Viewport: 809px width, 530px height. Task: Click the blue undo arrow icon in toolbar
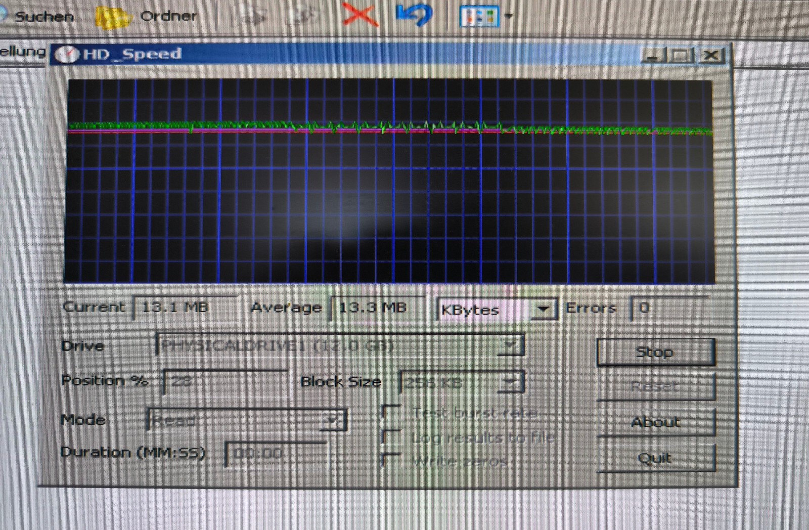coord(414,15)
